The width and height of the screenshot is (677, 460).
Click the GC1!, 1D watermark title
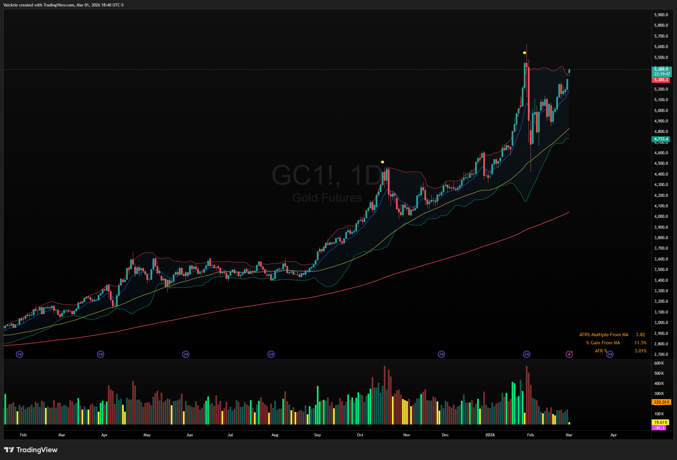tap(327, 175)
